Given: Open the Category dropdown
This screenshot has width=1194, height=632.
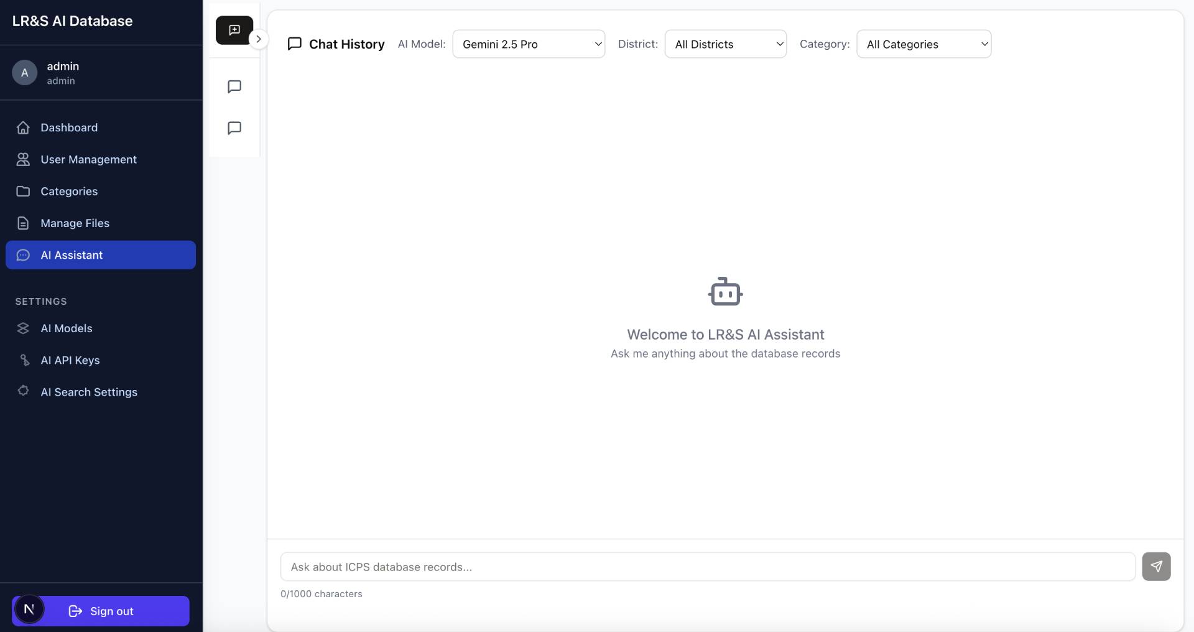Looking at the screenshot, I should (923, 44).
